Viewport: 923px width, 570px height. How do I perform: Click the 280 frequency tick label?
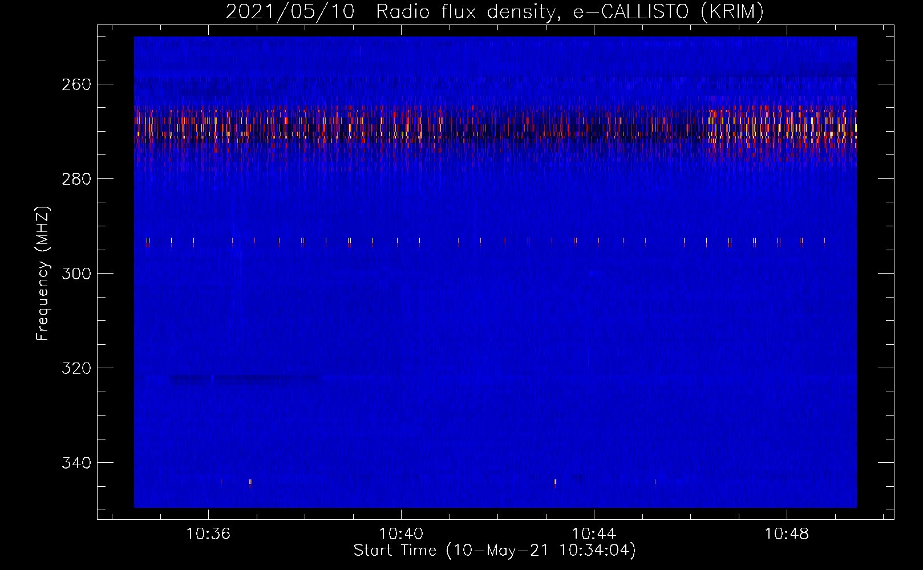pyautogui.click(x=76, y=179)
